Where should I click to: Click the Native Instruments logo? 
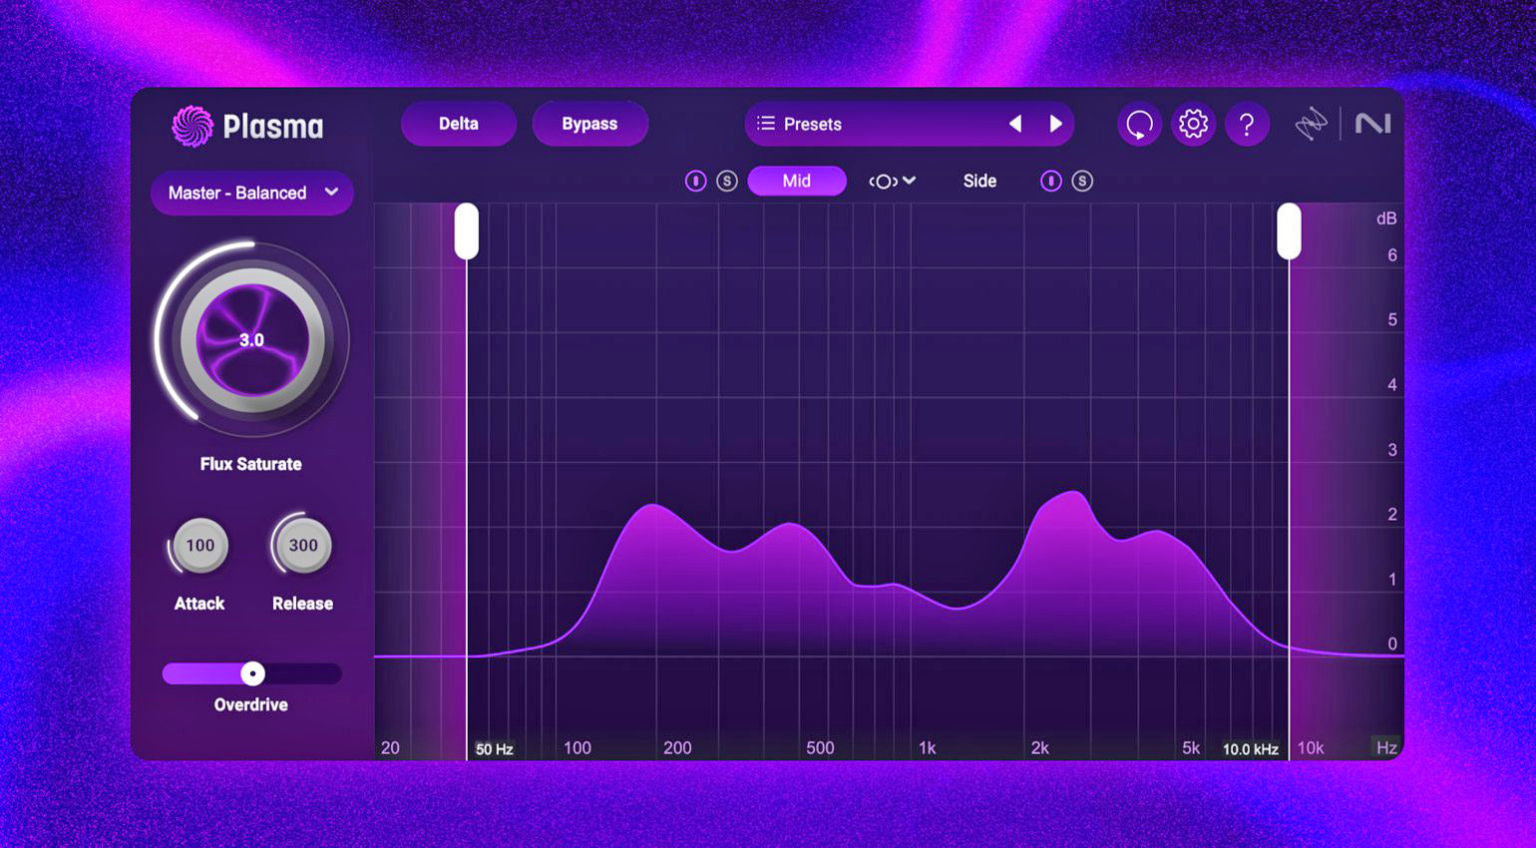coord(1372,123)
